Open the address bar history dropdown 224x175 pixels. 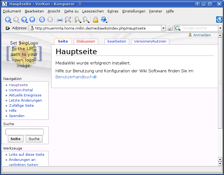[163, 28]
